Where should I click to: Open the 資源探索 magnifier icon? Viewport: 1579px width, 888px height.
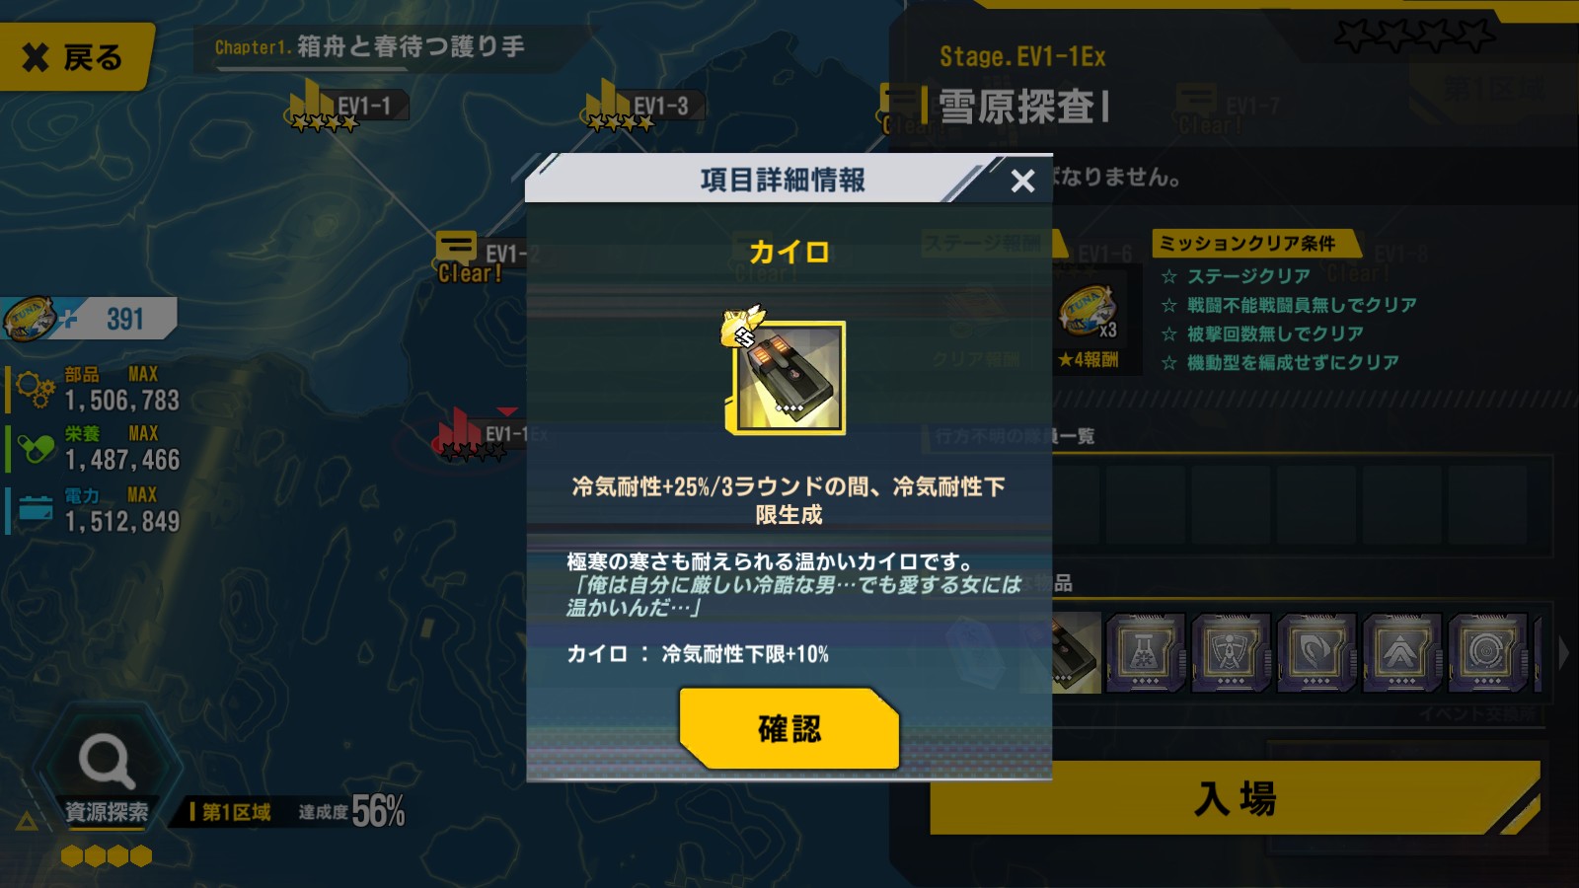(106, 762)
